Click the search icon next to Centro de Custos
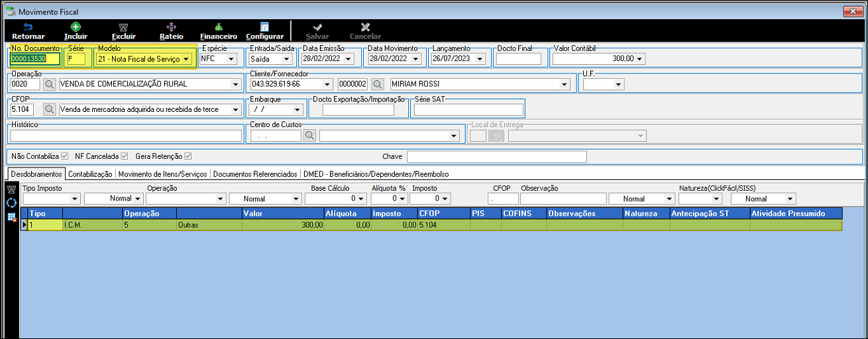Image resolution: width=868 pixels, height=339 pixels. 309,135
